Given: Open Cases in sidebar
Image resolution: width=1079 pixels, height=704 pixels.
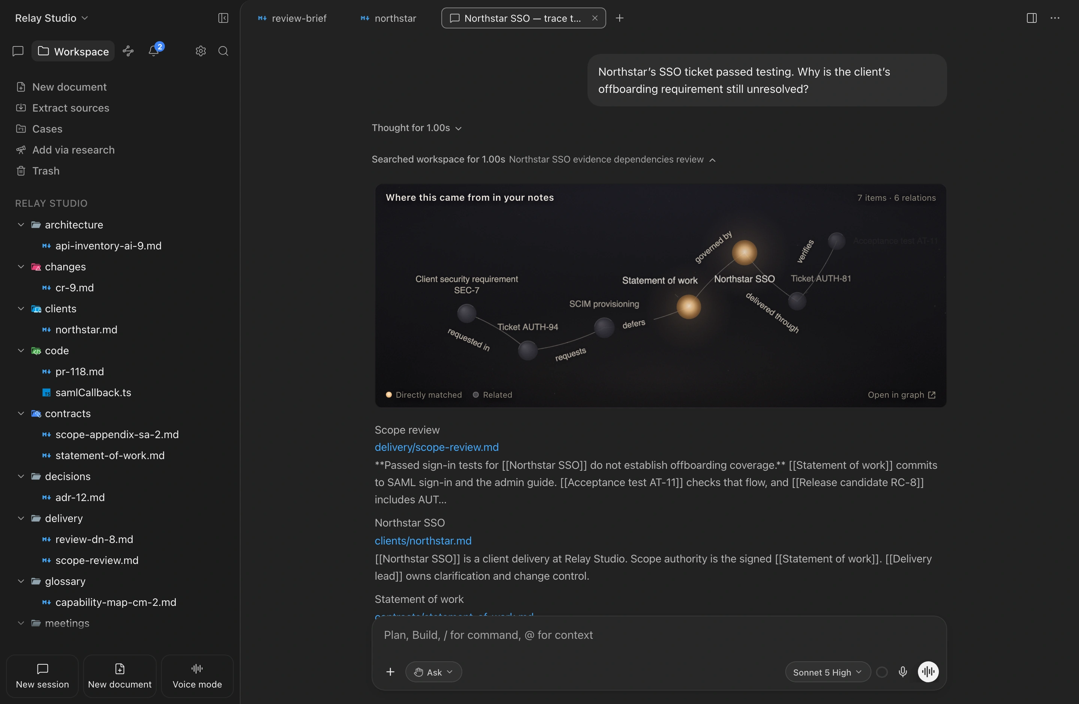Looking at the screenshot, I should [x=39, y=129].
